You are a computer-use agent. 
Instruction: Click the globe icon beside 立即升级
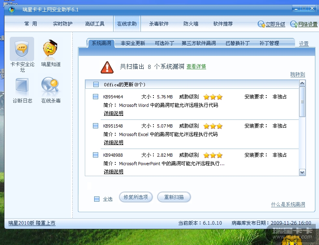click(261, 24)
